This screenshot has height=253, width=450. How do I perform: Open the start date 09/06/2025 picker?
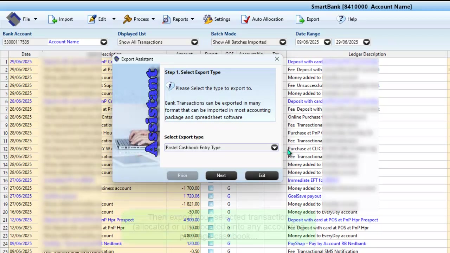(x=327, y=42)
